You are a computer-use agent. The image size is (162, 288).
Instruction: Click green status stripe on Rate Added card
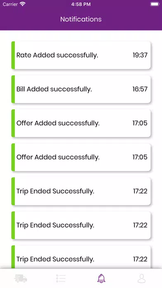point(13,55)
